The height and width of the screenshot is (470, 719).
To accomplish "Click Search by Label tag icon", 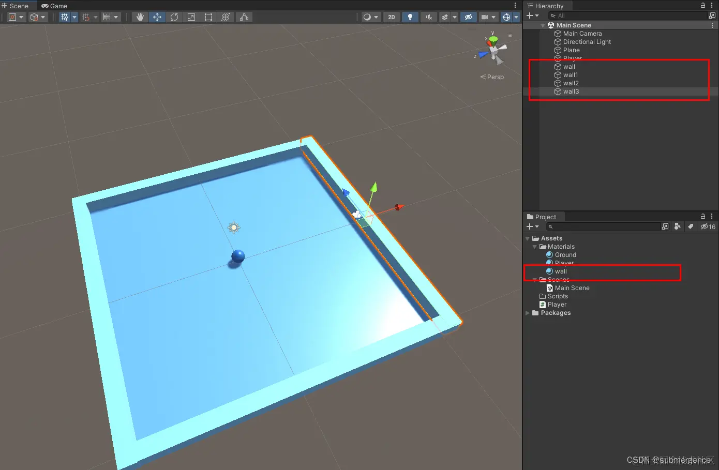I will (691, 226).
